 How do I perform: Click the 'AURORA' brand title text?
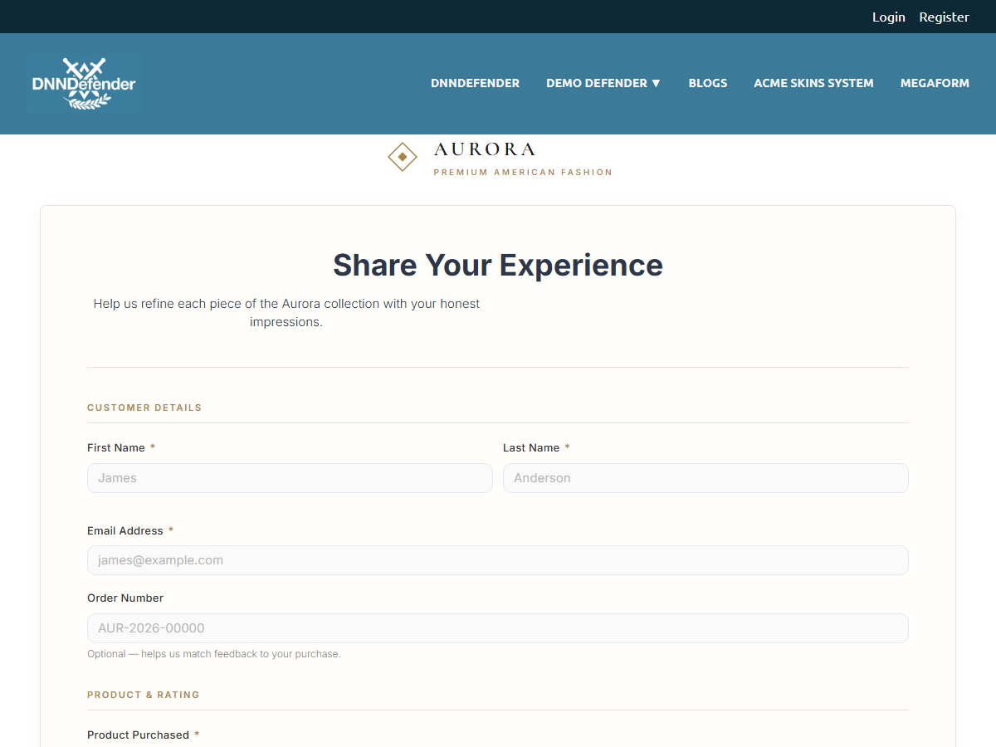pos(485,149)
